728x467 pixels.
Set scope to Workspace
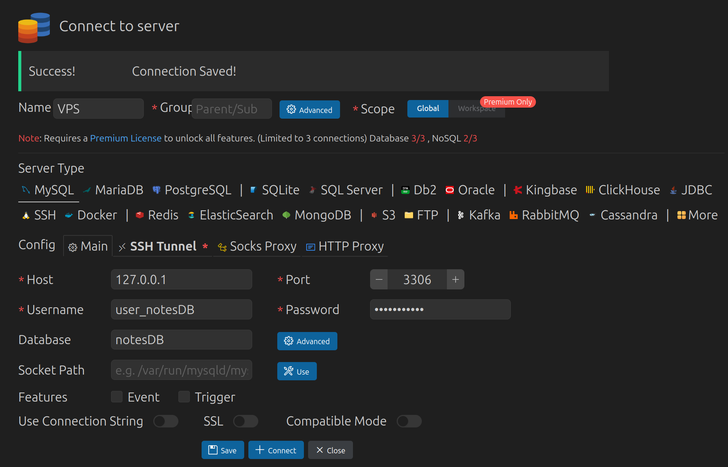click(x=477, y=108)
